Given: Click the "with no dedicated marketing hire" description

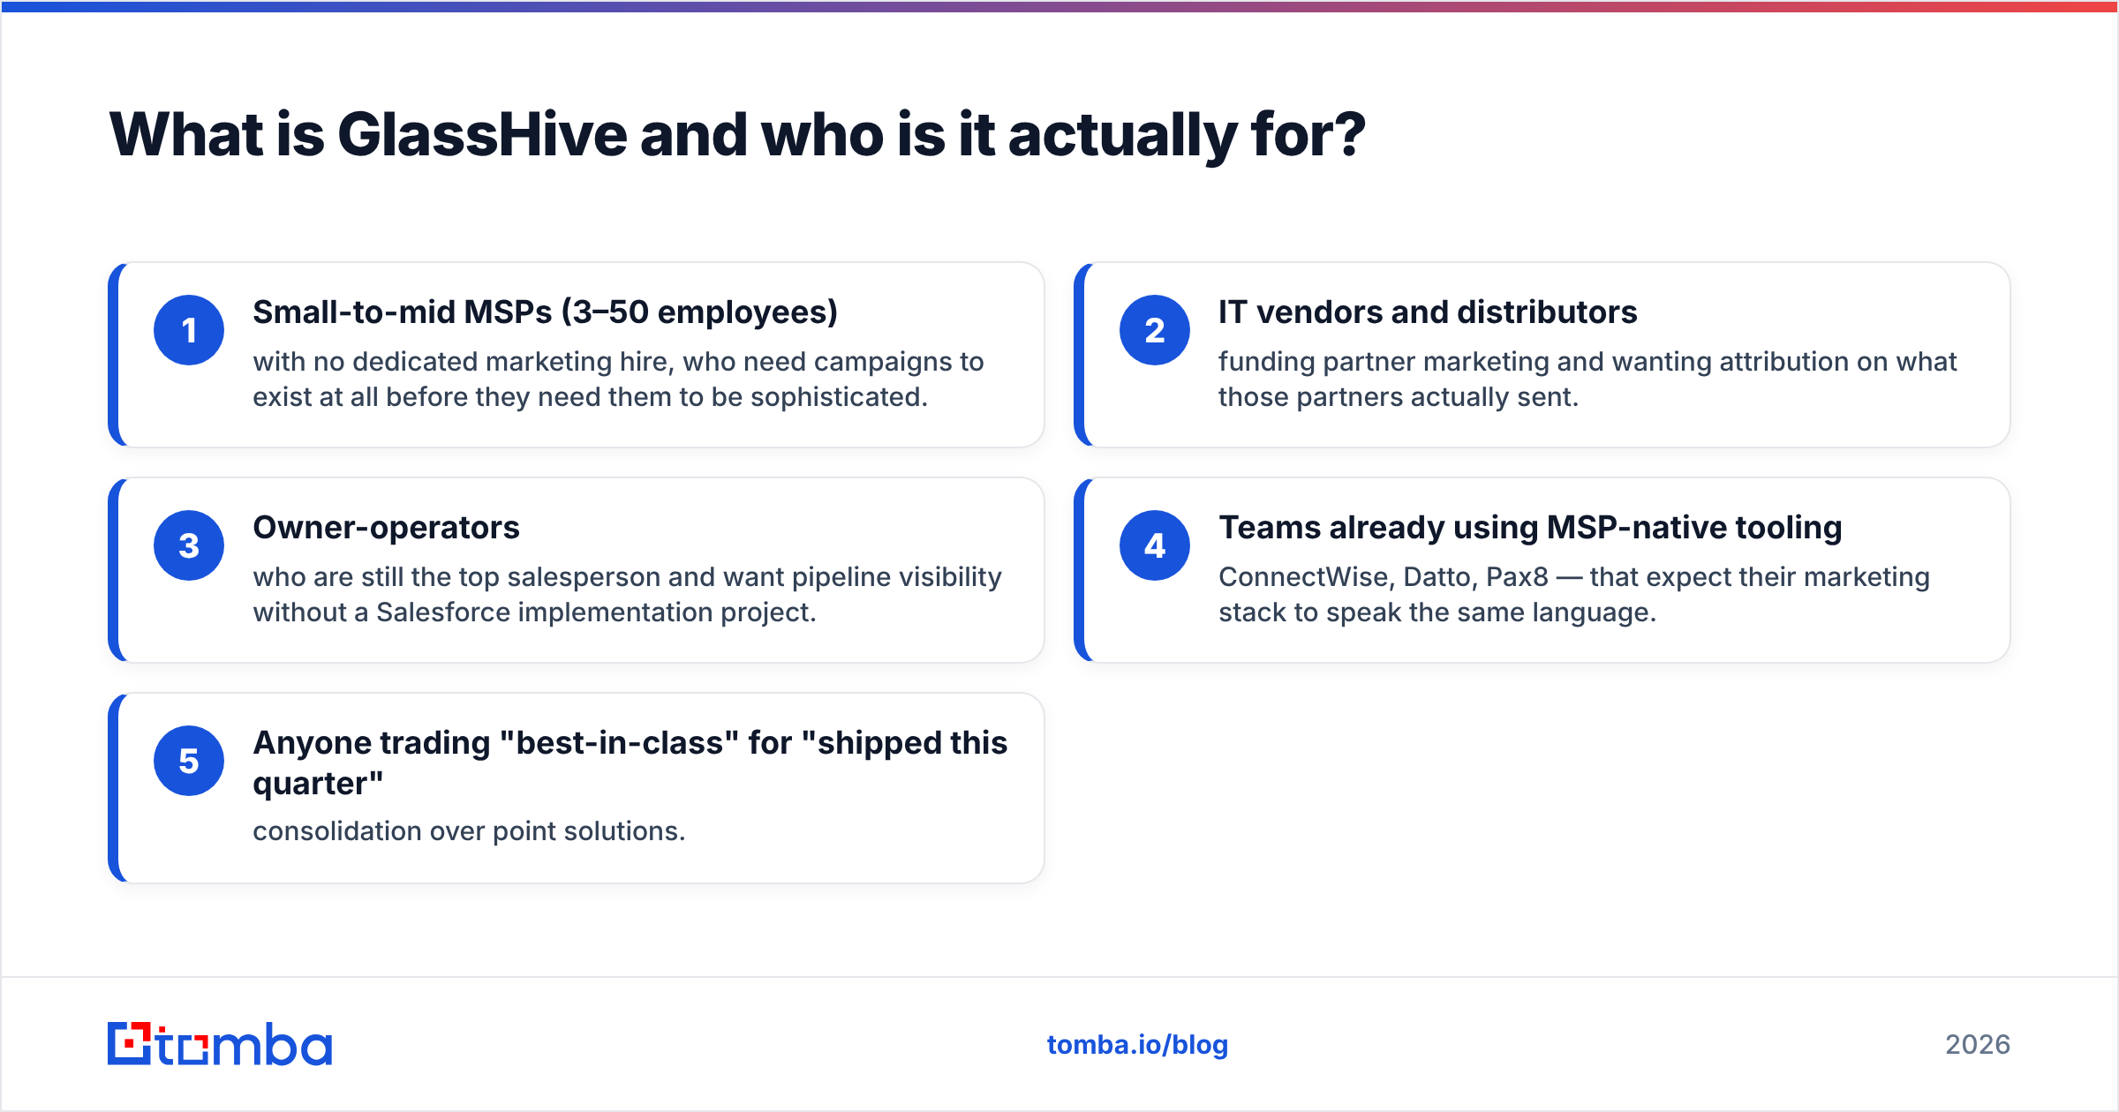Looking at the screenshot, I should [x=618, y=379].
